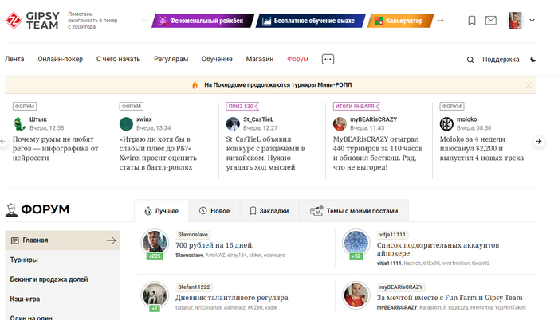Open thread За мечтой вместе с Fun Farm
This screenshot has height=320, width=558.
click(x=450, y=297)
